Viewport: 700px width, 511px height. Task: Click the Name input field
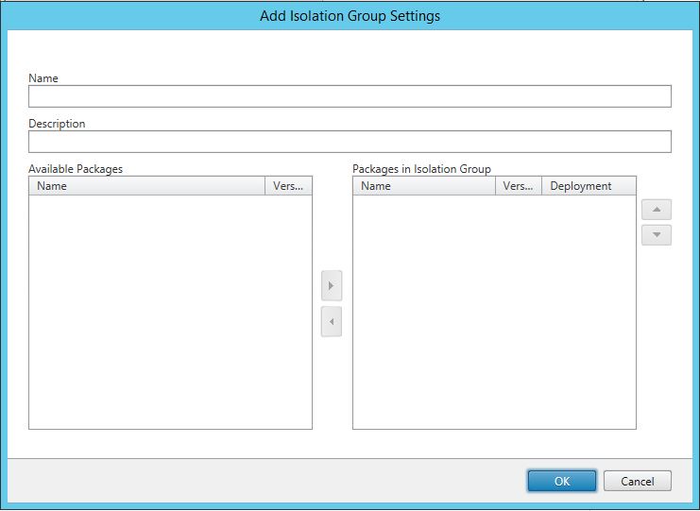click(x=350, y=96)
